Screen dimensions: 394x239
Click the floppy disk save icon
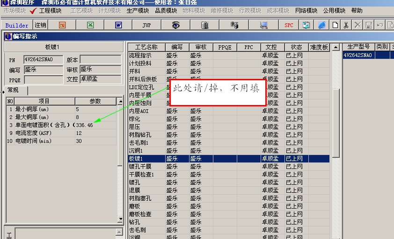pos(369,25)
